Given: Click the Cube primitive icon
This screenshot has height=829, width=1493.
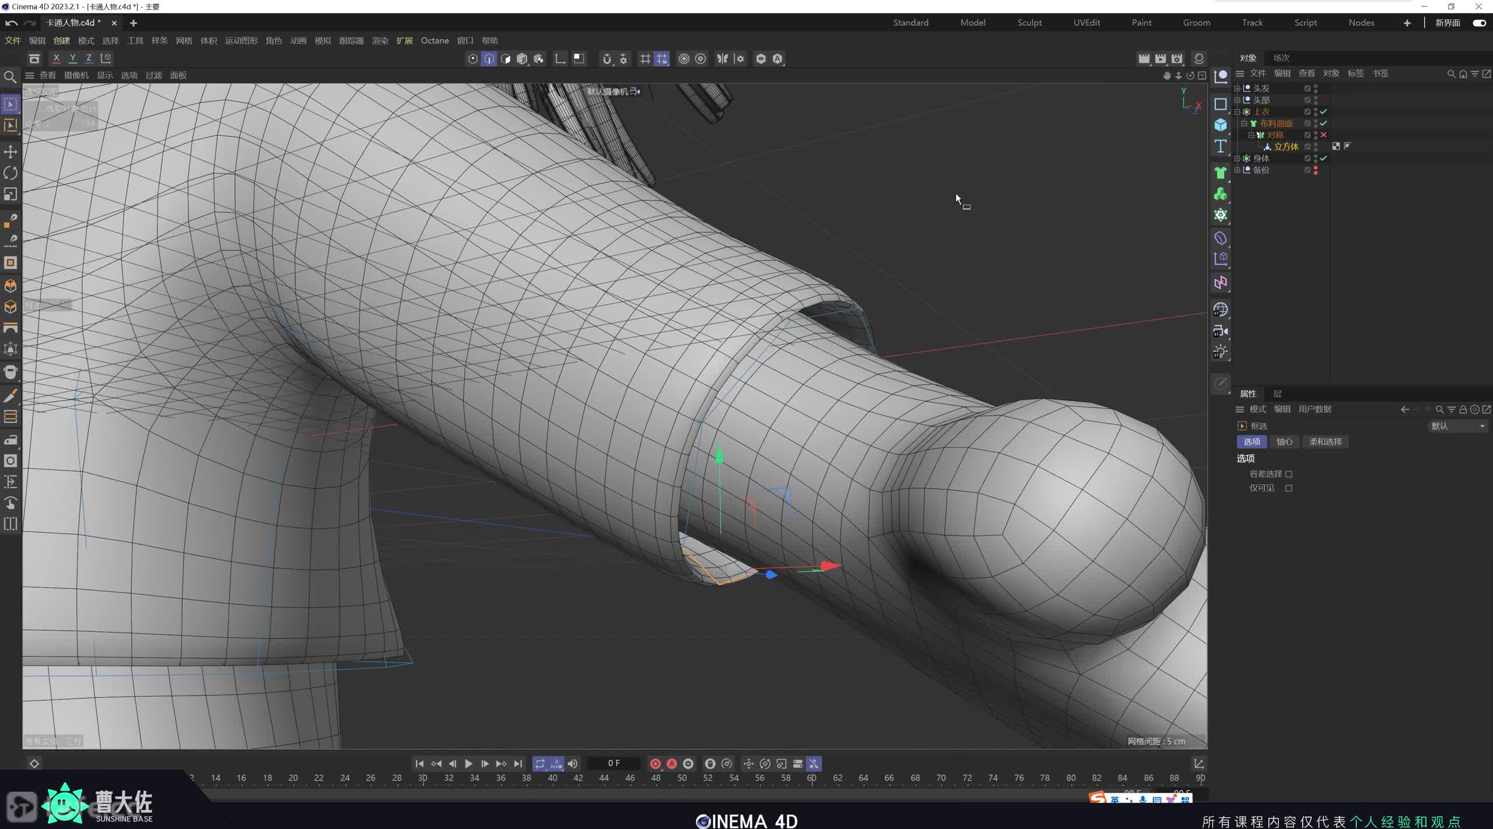Looking at the screenshot, I should (x=1221, y=125).
